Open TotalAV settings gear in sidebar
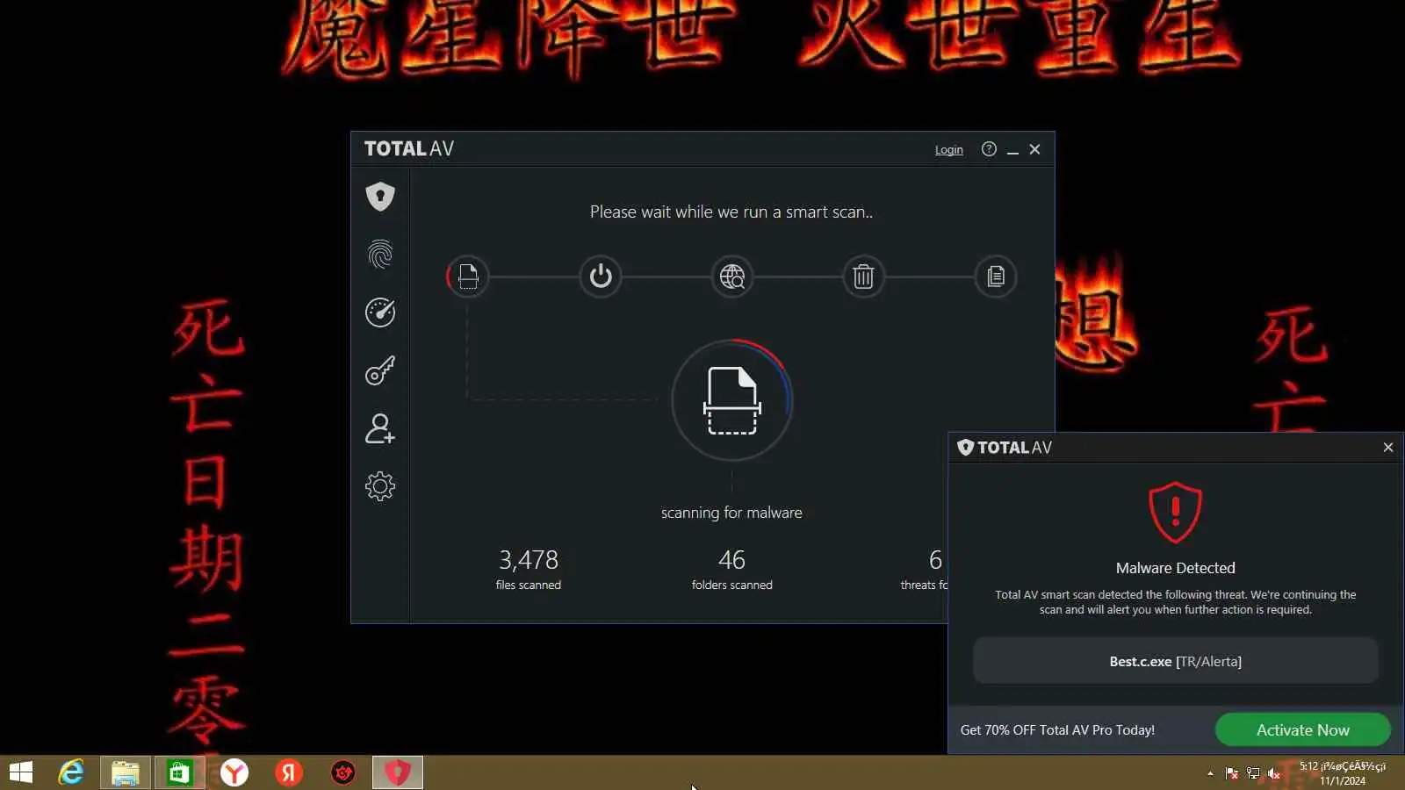Viewport: 1405px width, 790px height. coord(380,486)
